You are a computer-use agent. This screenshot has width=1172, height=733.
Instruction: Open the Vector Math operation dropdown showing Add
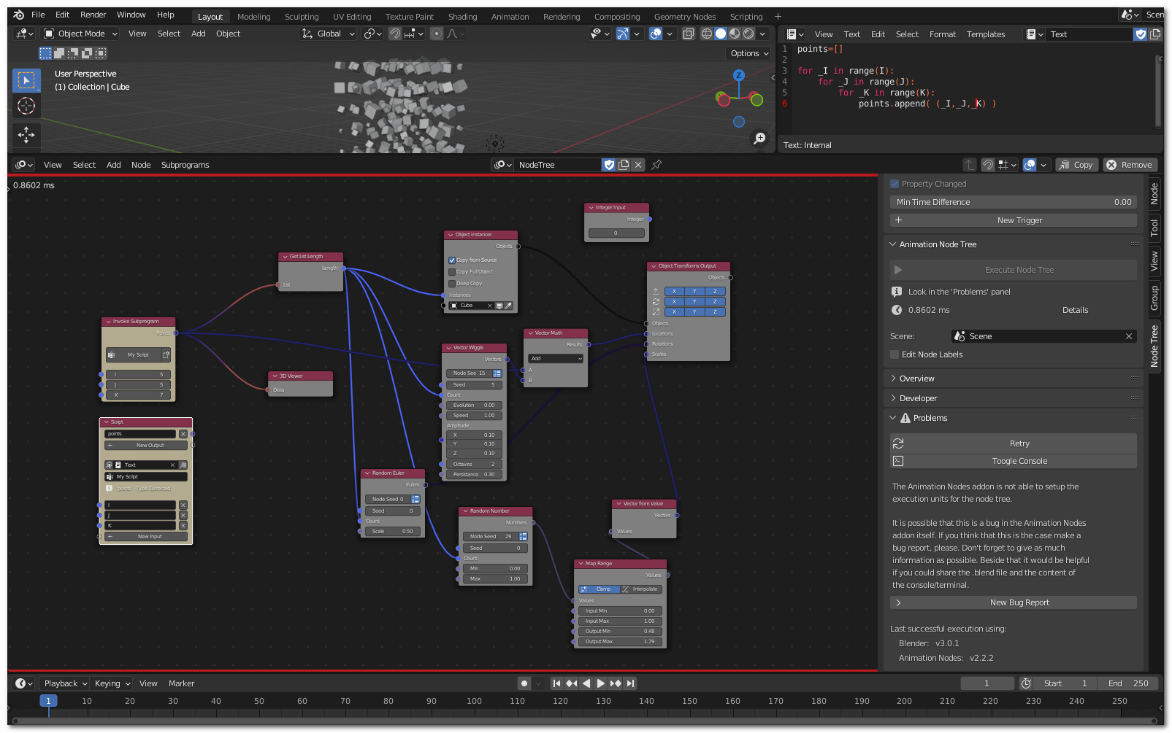coord(556,358)
